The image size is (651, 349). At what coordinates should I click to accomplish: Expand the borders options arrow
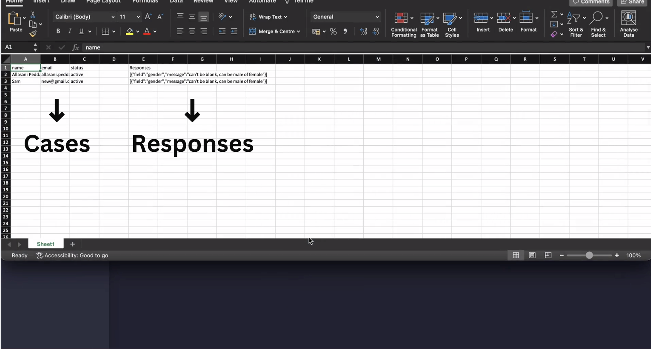click(x=114, y=32)
